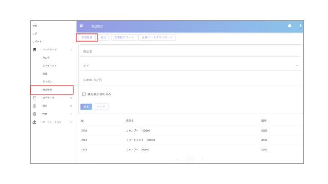Open スタイリスト from the sidebar
This screenshot has height=184, width=328.
tap(49, 66)
